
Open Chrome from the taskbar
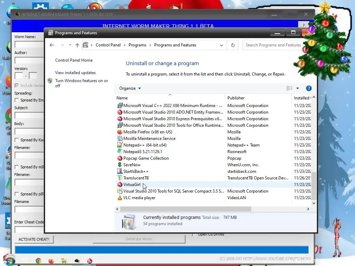[38, 261]
